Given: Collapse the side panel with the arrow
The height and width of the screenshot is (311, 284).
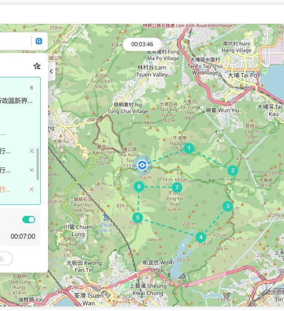Looking at the screenshot, I should 51,71.
